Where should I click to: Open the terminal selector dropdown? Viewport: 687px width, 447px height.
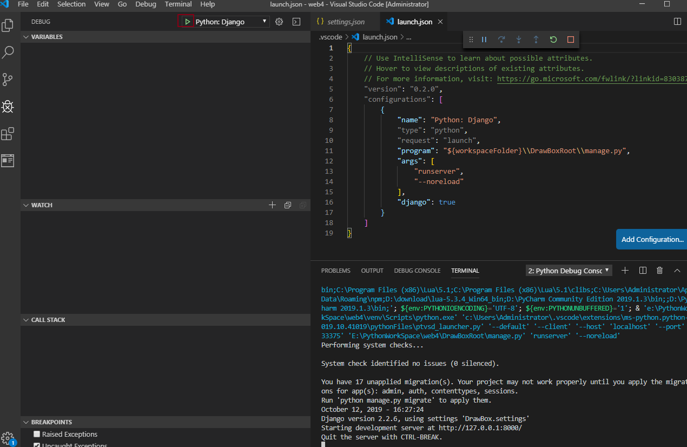click(x=569, y=271)
